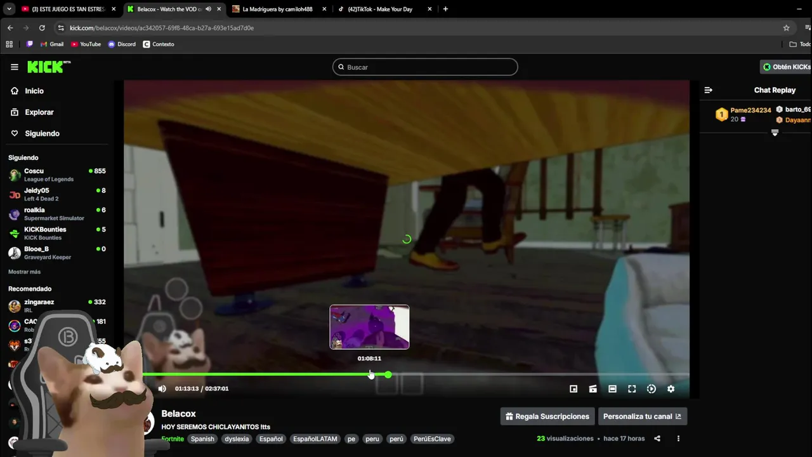Open Contexto bookmark
This screenshot has width=812, height=457.
click(159, 44)
